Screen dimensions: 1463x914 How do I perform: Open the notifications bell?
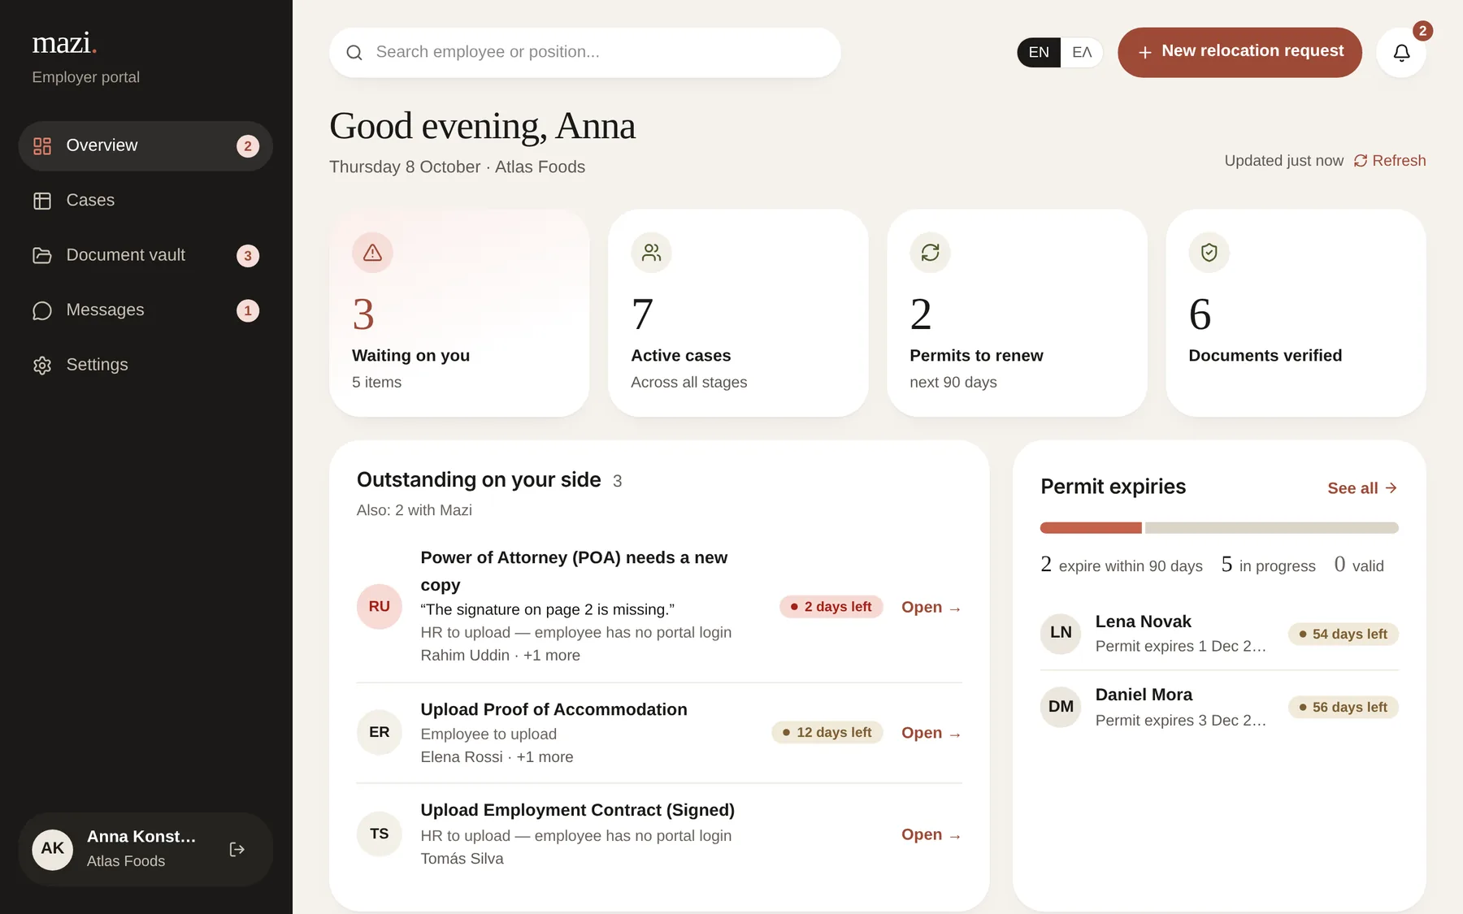[x=1401, y=53]
